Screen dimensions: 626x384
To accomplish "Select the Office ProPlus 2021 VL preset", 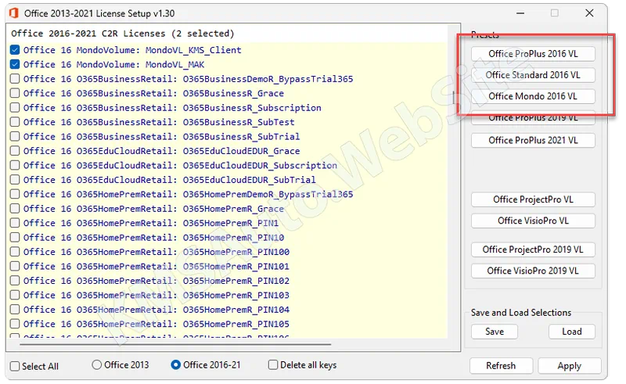I will pyautogui.click(x=533, y=140).
